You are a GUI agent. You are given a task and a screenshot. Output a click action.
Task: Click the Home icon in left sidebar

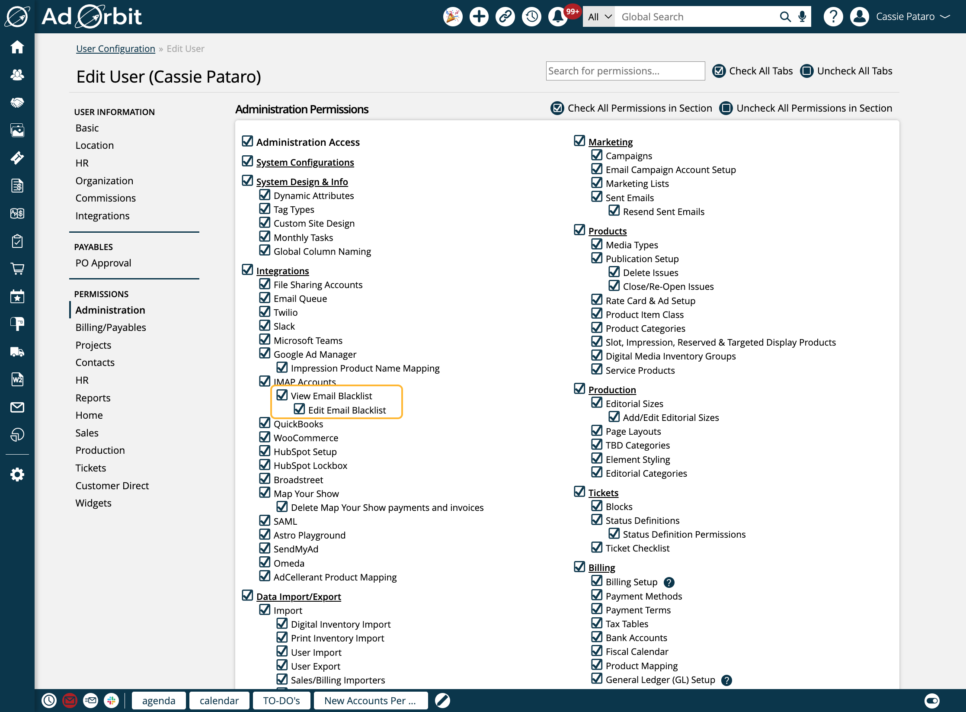click(17, 47)
